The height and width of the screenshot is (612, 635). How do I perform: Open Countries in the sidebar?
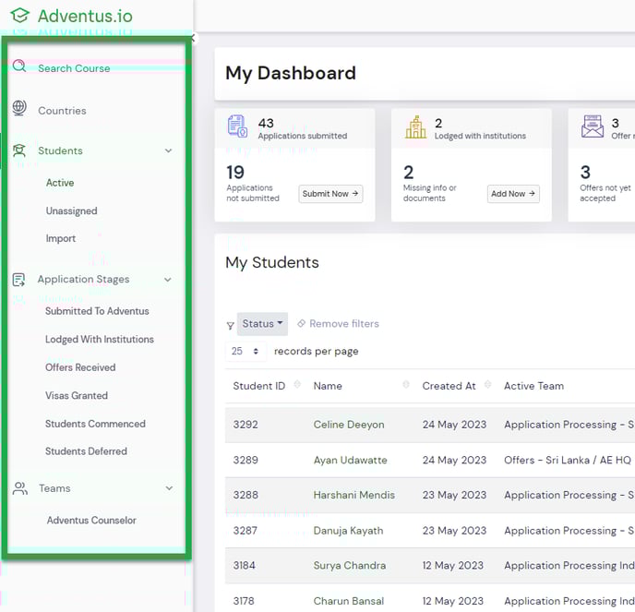(62, 111)
